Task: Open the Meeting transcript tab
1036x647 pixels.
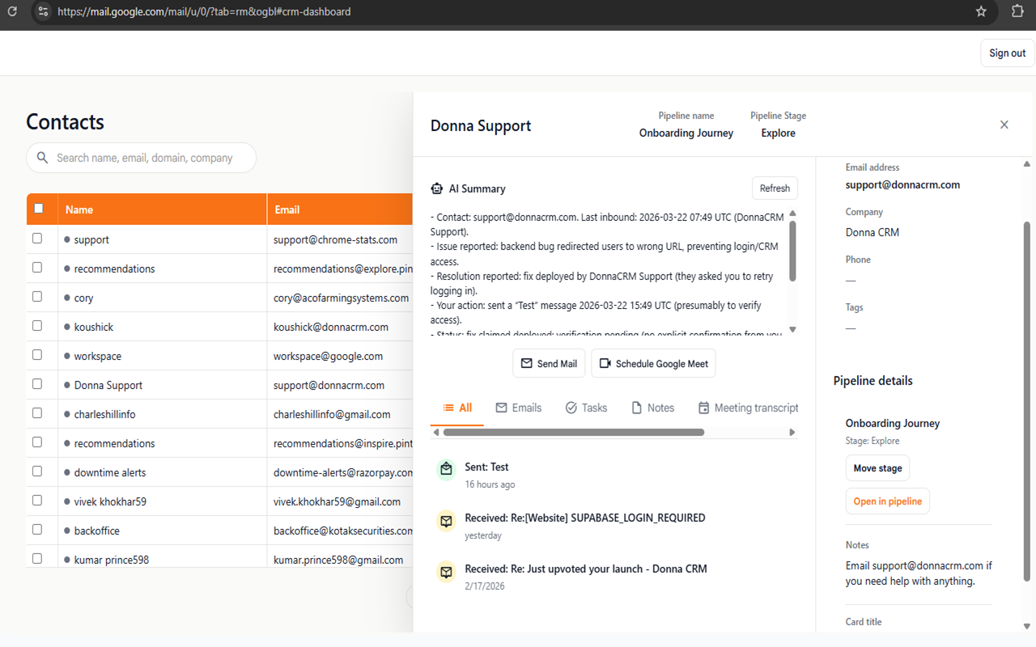Action: coord(748,408)
